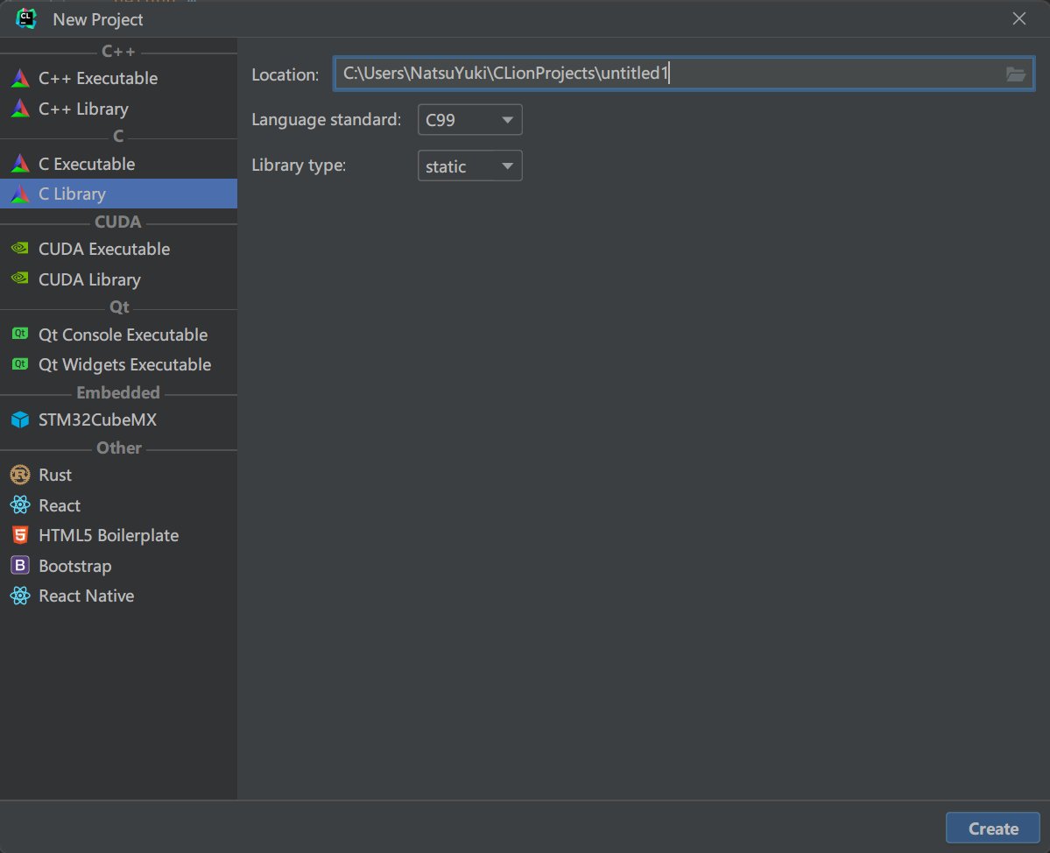This screenshot has height=853, width=1050.
Task: Open the Language standard dropdown
Action: tap(469, 120)
